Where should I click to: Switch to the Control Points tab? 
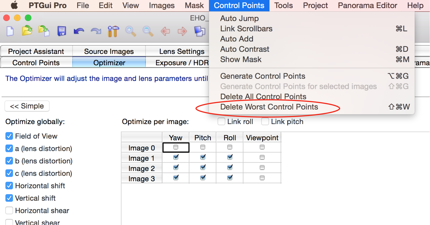click(36, 63)
